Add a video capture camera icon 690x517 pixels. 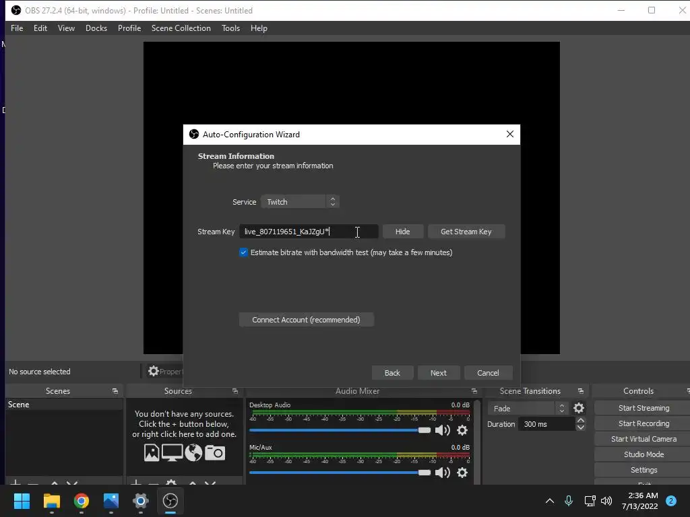[215, 453]
